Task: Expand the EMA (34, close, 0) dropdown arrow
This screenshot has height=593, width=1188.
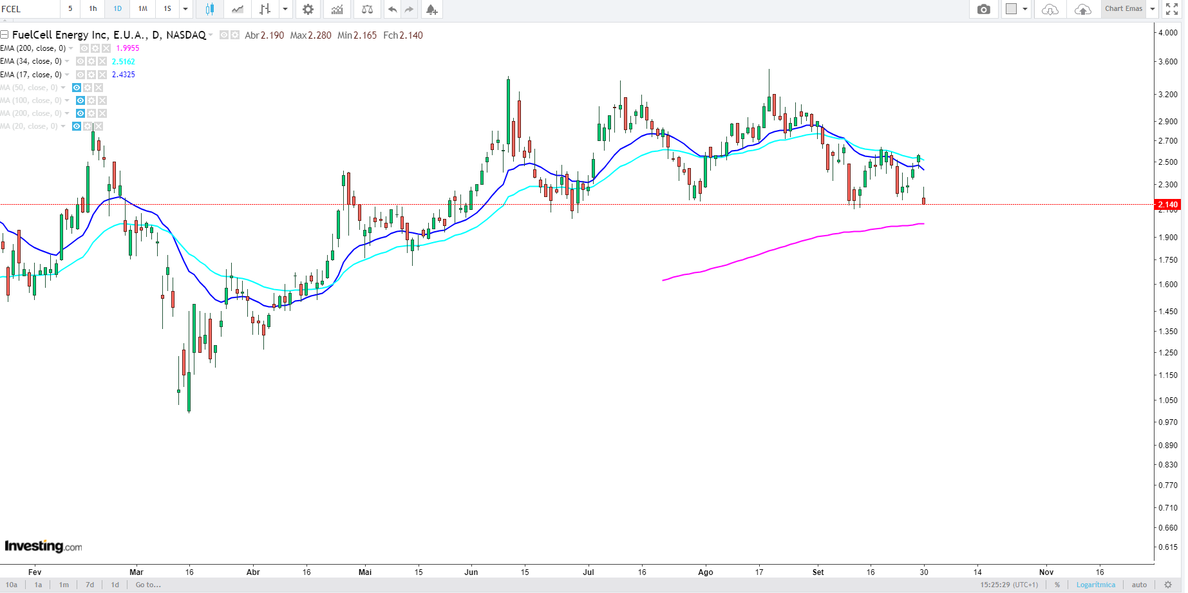Action: (67, 61)
